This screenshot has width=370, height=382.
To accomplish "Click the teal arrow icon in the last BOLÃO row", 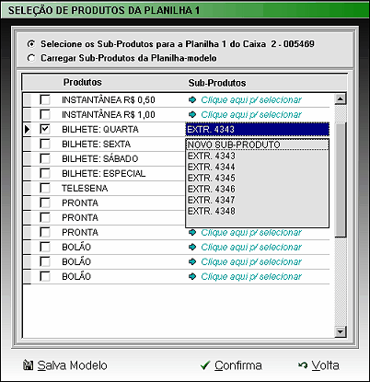I will click(192, 276).
